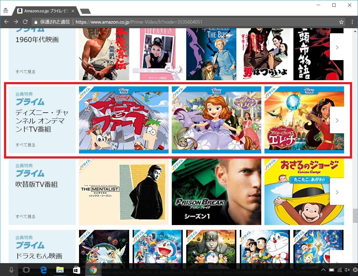The image size is (358, 276).
Task: Open the 男はつらいよ movie poster
Action: 265,54
